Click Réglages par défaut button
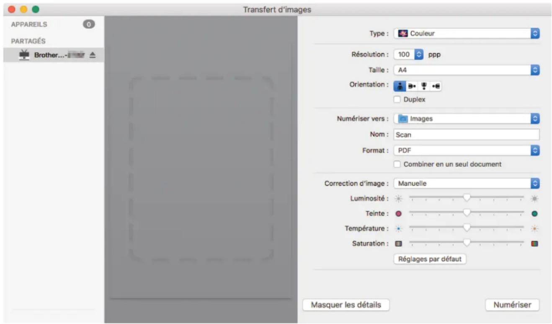The image size is (552, 324). [430, 259]
